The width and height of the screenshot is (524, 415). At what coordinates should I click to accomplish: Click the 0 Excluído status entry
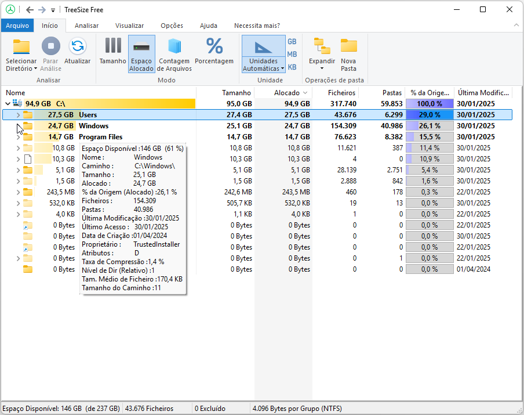pos(210,409)
